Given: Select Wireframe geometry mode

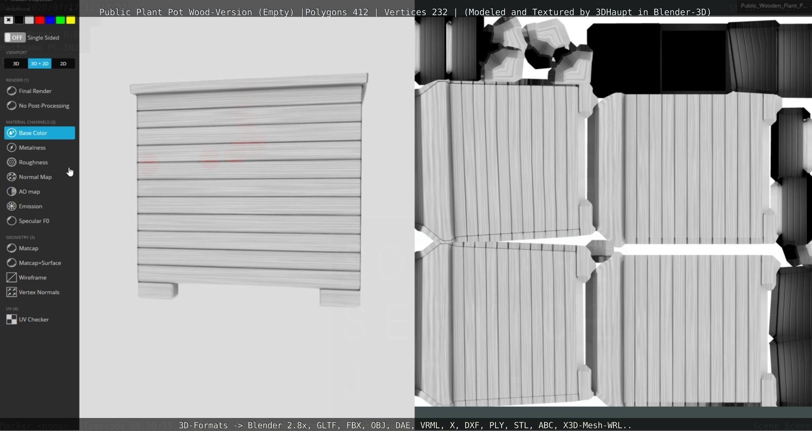Looking at the screenshot, I should (x=32, y=278).
